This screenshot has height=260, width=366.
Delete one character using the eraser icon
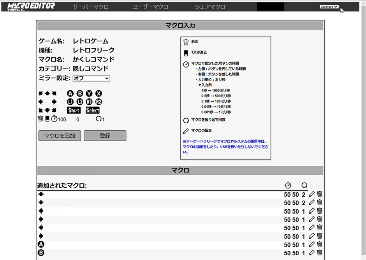point(48,118)
